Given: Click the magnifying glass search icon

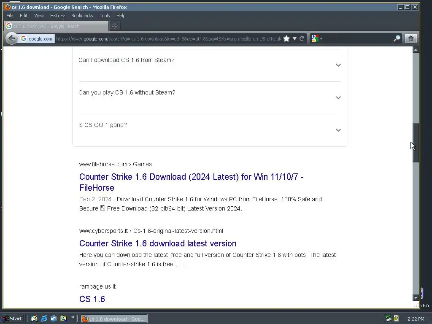Looking at the screenshot, I should (x=397, y=38).
